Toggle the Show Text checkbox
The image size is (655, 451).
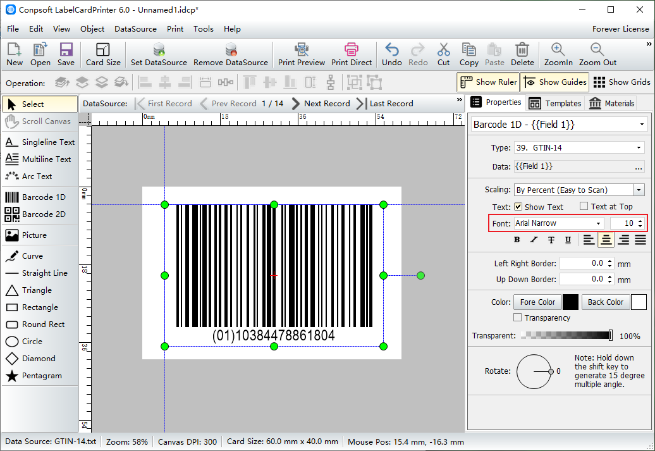[x=518, y=206]
